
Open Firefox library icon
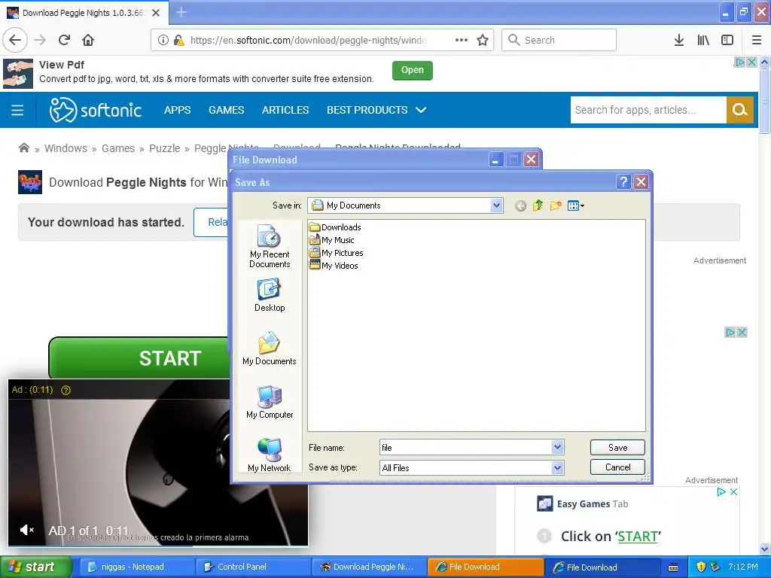pyautogui.click(x=703, y=40)
